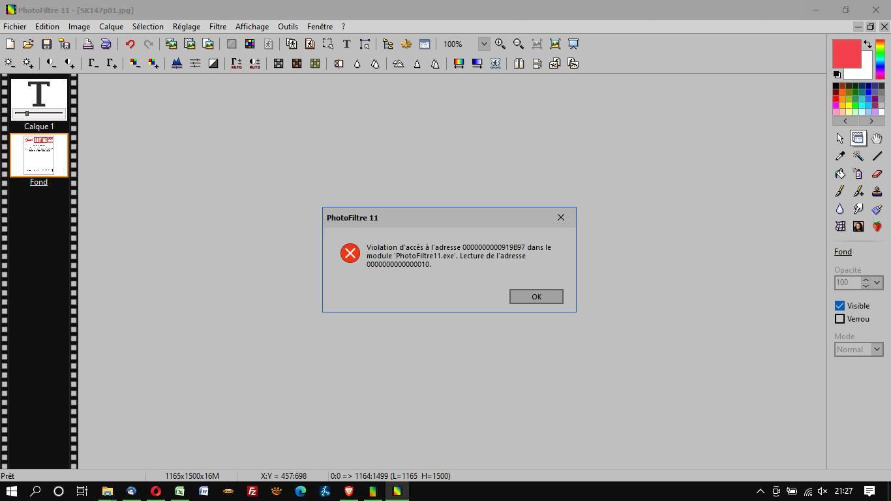Toggle the Verrou lock checkbox
The width and height of the screenshot is (891, 501).
point(840,319)
